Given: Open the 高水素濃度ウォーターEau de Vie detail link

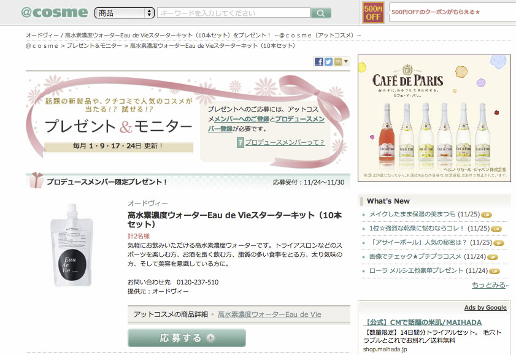Looking at the screenshot, I should click(x=269, y=315).
